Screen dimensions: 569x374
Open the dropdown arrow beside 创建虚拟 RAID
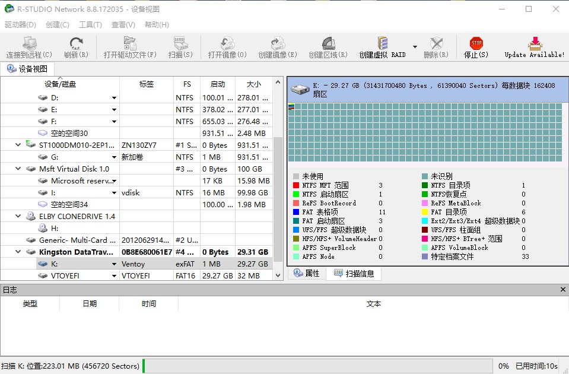tap(415, 47)
